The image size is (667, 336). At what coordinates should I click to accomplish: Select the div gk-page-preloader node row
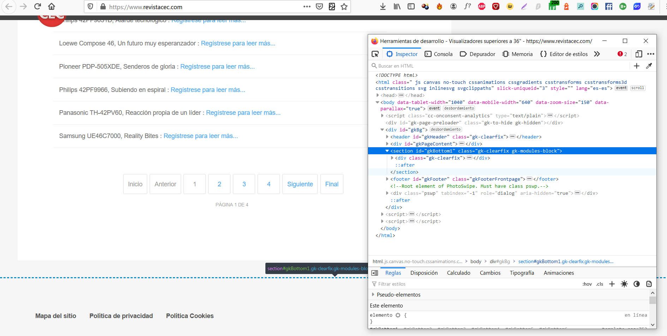(512, 123)
